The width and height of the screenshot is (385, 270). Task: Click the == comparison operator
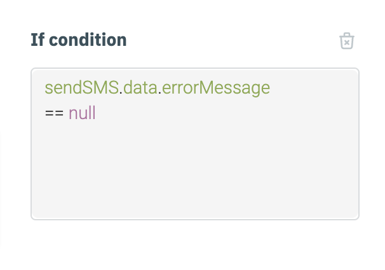point(54,114)
